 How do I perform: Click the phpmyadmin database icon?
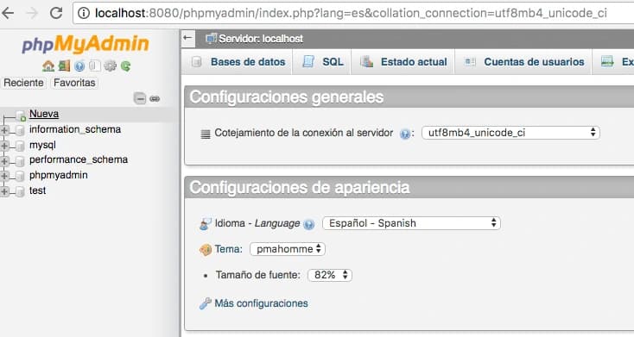pos(20,176)
